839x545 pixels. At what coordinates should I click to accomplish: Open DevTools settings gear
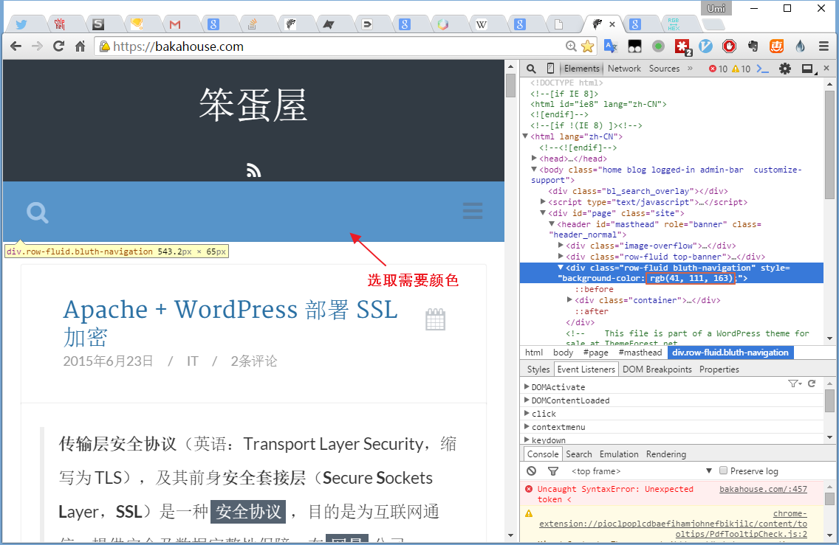[x=785, y=69]
